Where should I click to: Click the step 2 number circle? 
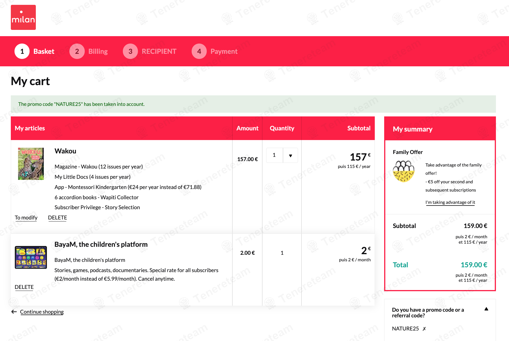coord(77,51)
